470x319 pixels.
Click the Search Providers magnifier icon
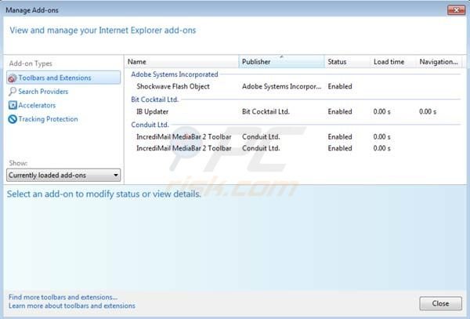point(13,92)
